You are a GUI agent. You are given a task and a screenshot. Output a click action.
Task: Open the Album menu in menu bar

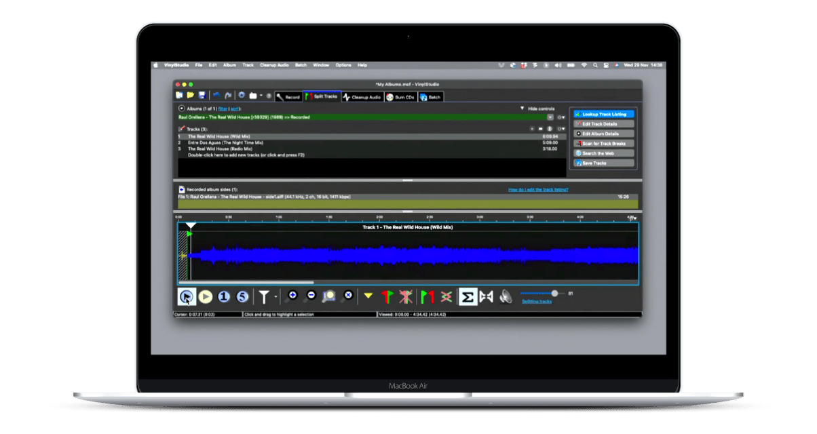[x=230, y=65]
